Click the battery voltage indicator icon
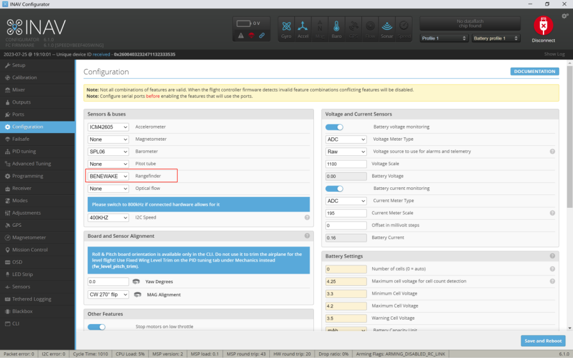The width and height of the screenshot is (573, 358). point(244,24)
